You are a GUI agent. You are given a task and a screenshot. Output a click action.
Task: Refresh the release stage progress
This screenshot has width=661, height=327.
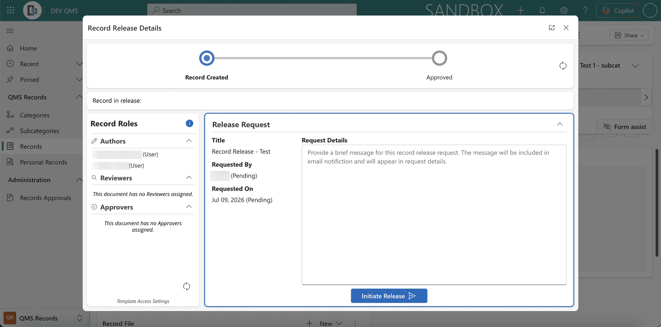pos(563,66)
